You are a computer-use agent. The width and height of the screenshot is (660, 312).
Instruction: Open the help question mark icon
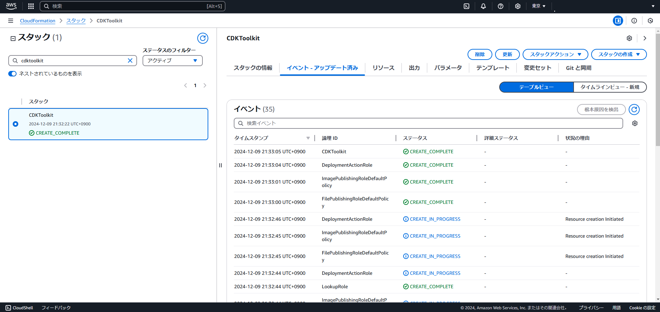point(501,6)
